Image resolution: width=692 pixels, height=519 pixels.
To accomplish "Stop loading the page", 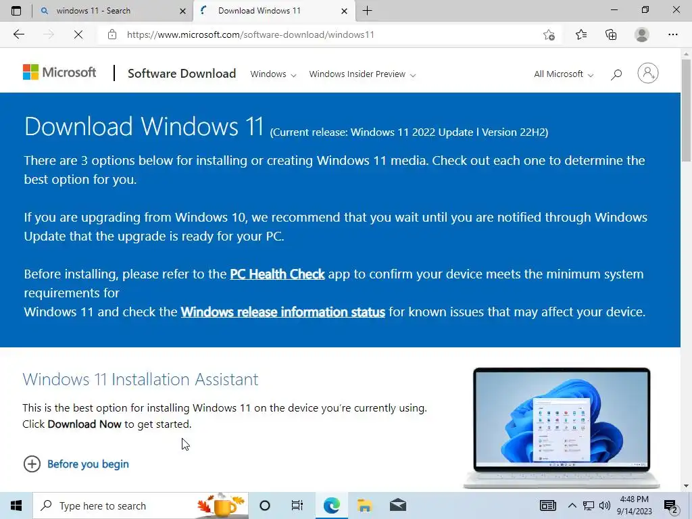I will [78, 34].
